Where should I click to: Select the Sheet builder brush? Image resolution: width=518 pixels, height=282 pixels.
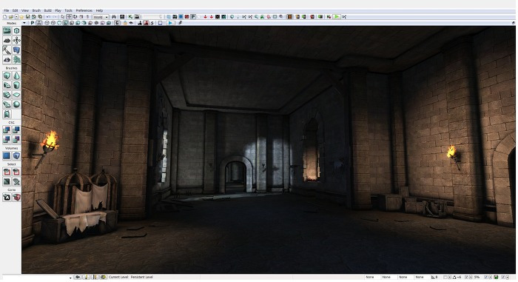[x=16, y=95]
